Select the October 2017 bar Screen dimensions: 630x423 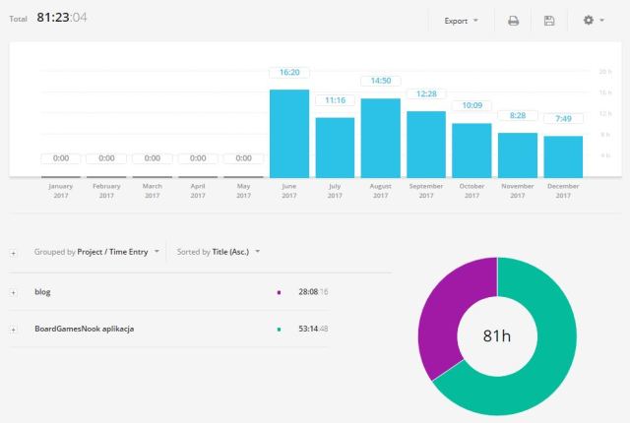(472, 150)
